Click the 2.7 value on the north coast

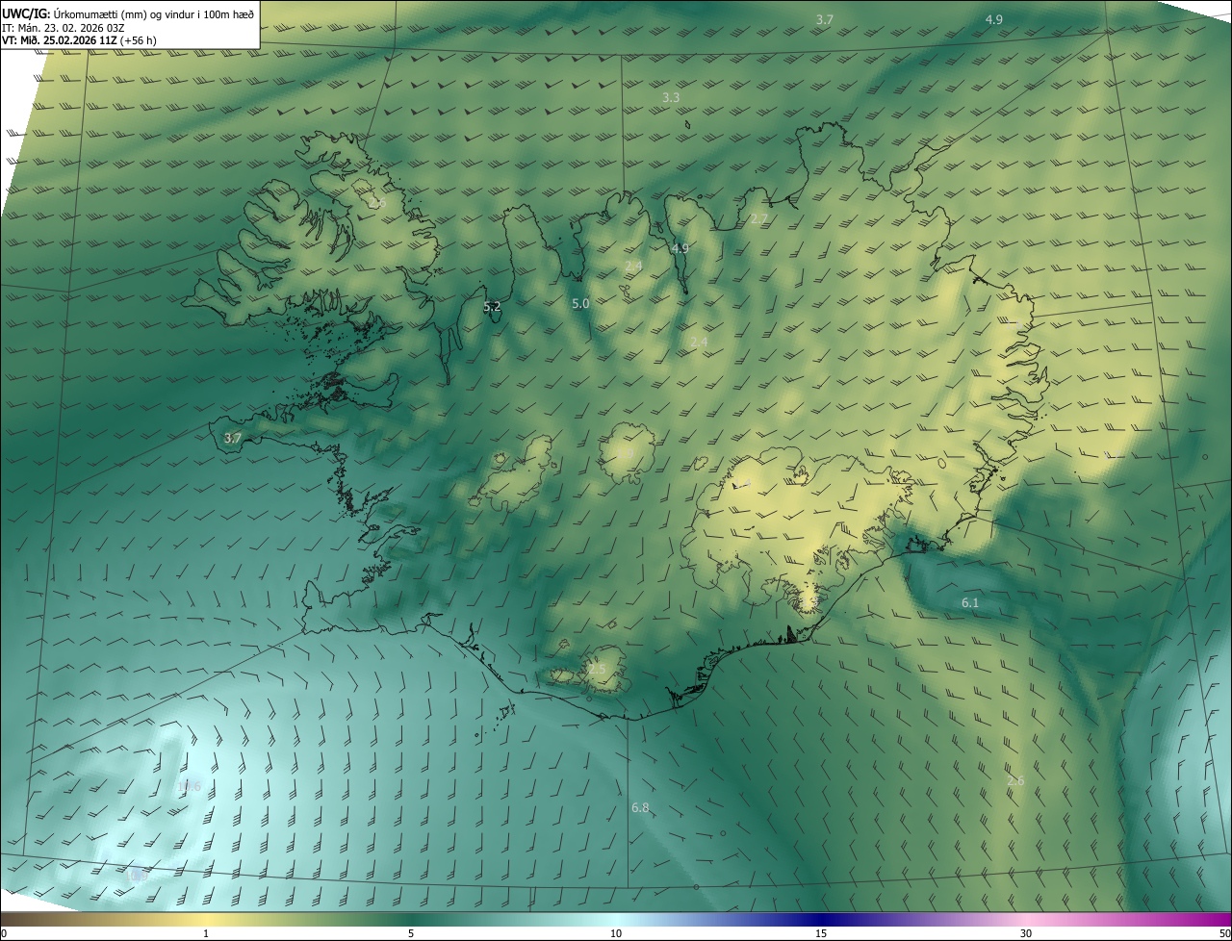(758, 219)
